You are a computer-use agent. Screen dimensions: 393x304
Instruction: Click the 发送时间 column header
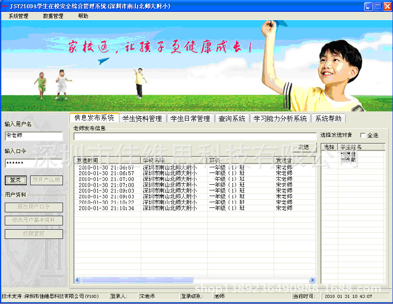pos(107,160)
